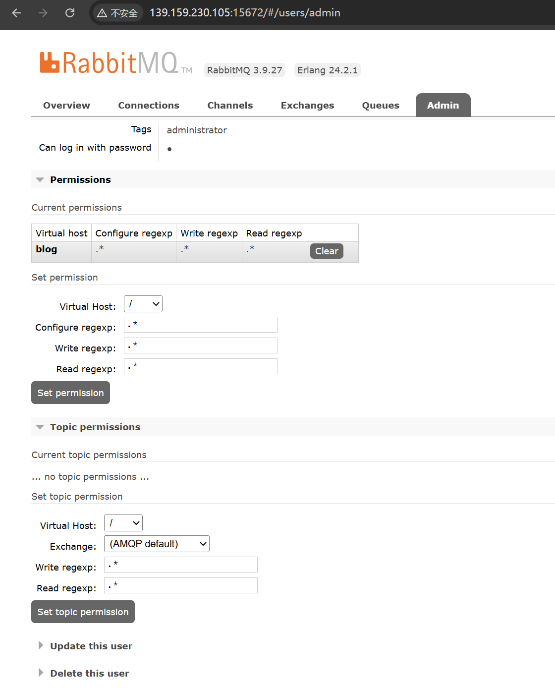This screenshot has width=555, height=688.
Task: Open the Channels tab
Action: click(x=230, y=105)
